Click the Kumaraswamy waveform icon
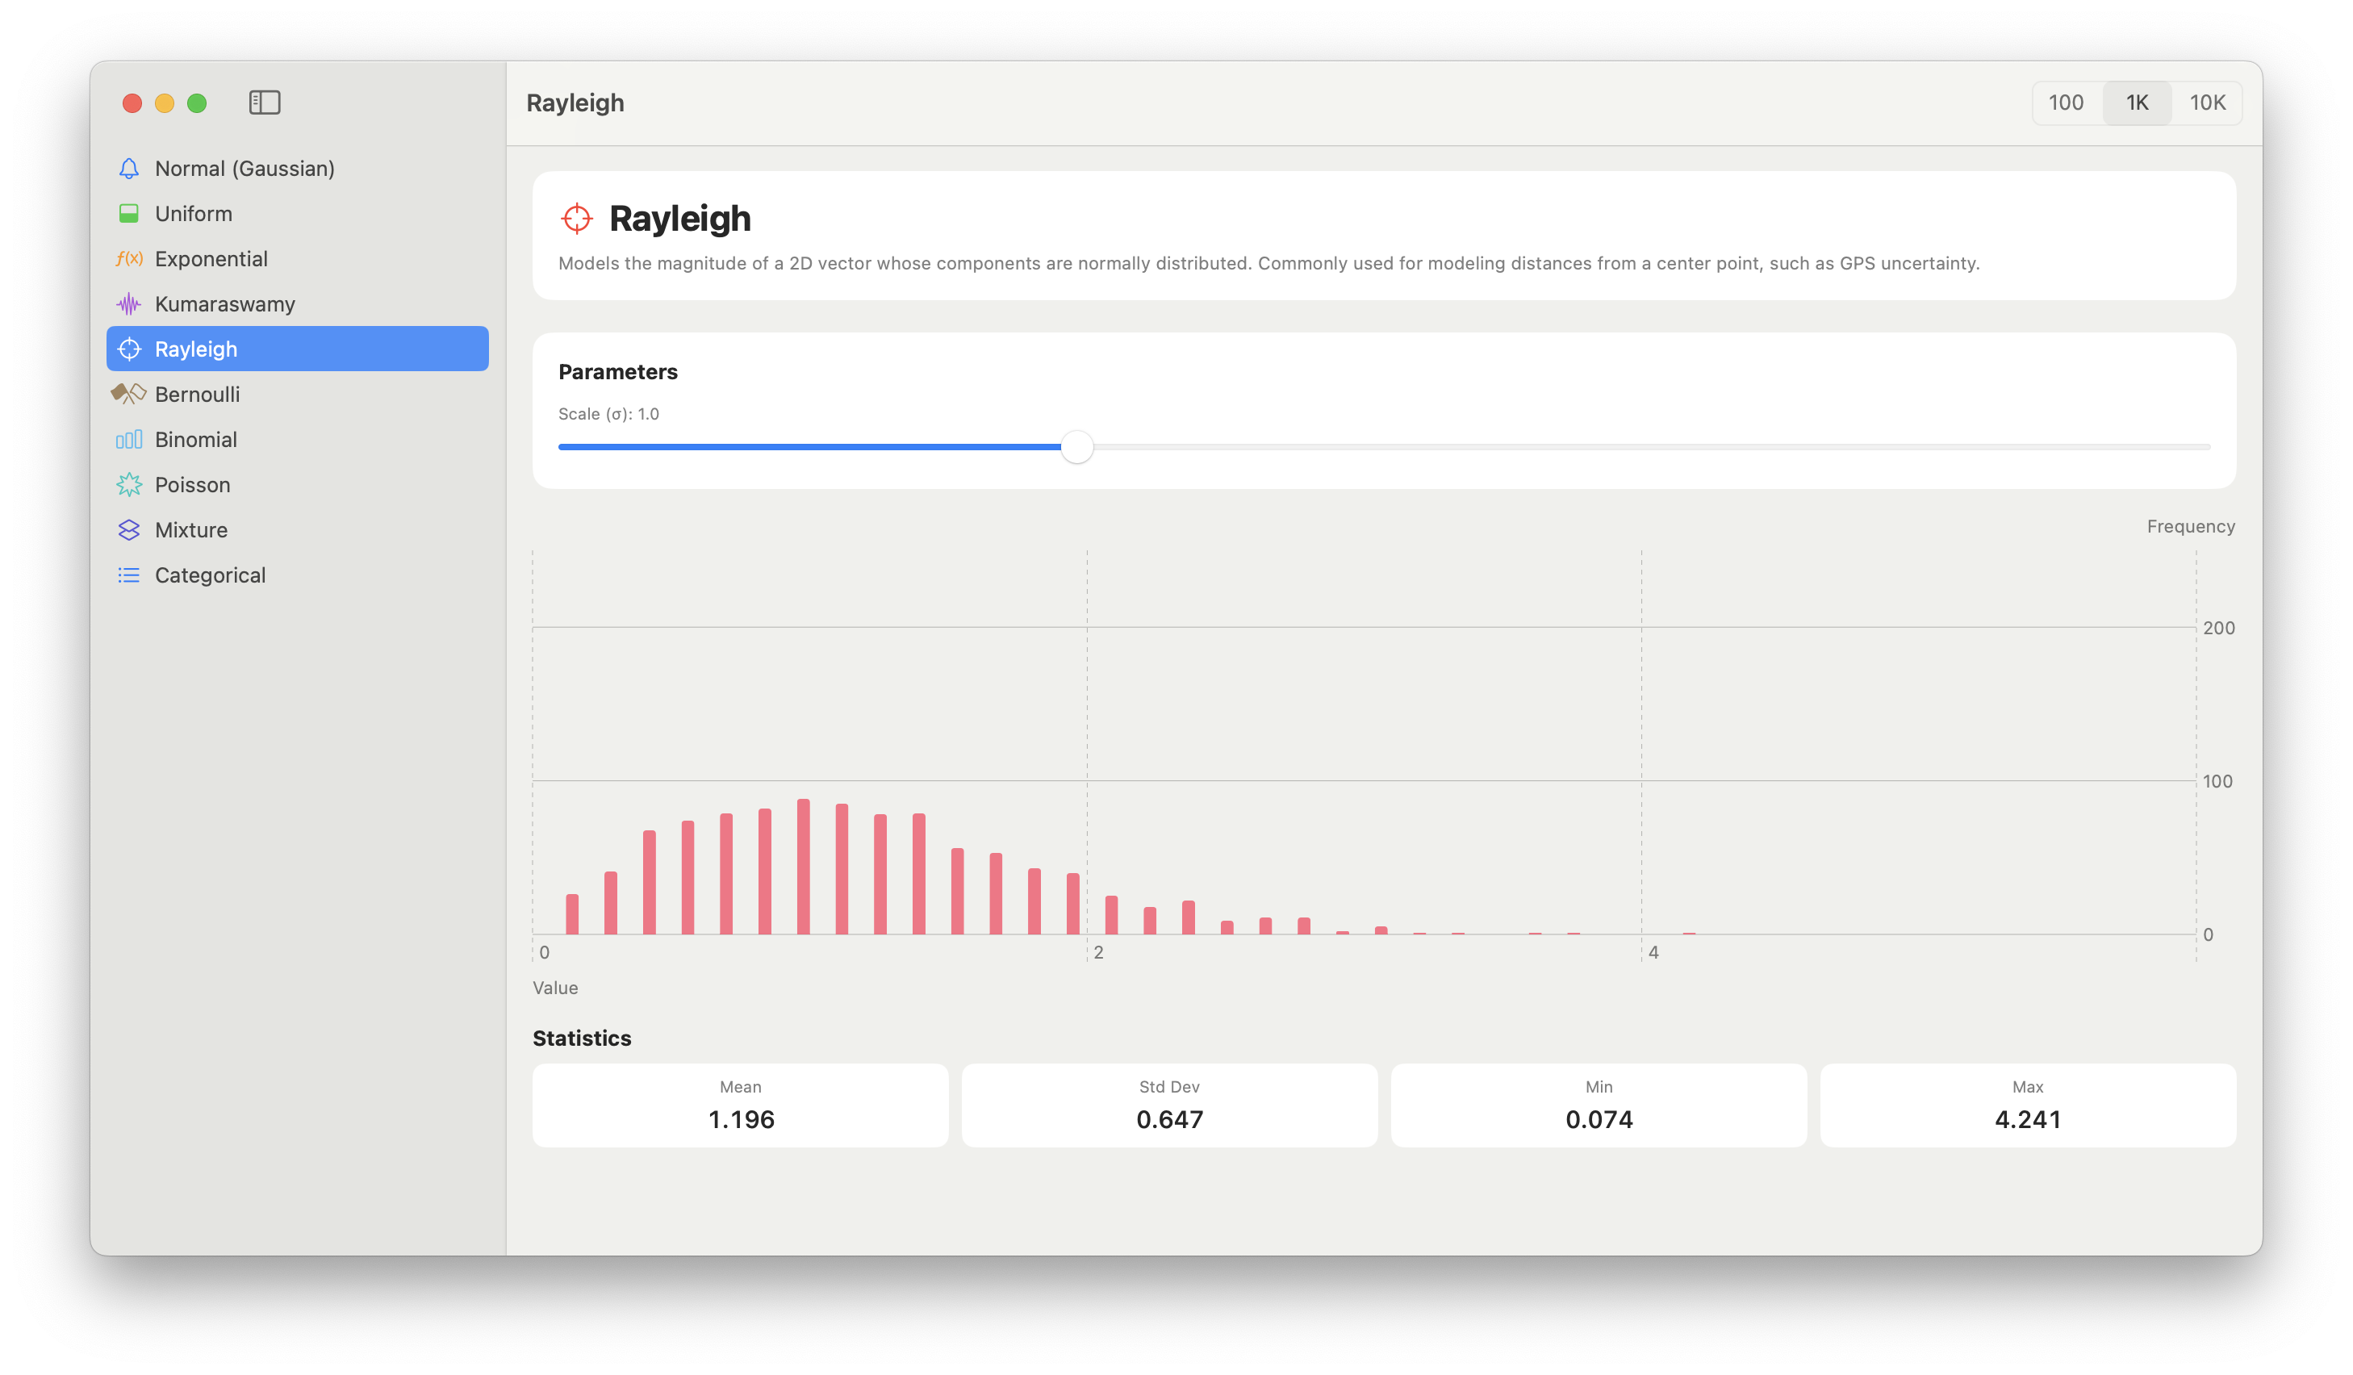The width and height of the screenshot is (2353, 1375). click(129, 304)
